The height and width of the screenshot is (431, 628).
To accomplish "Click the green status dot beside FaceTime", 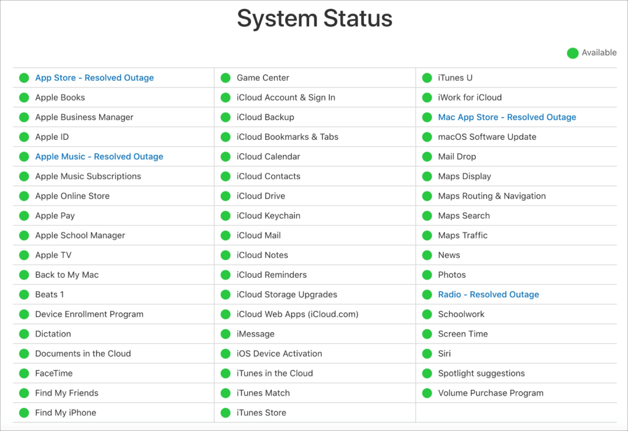I will coord(24,373).
